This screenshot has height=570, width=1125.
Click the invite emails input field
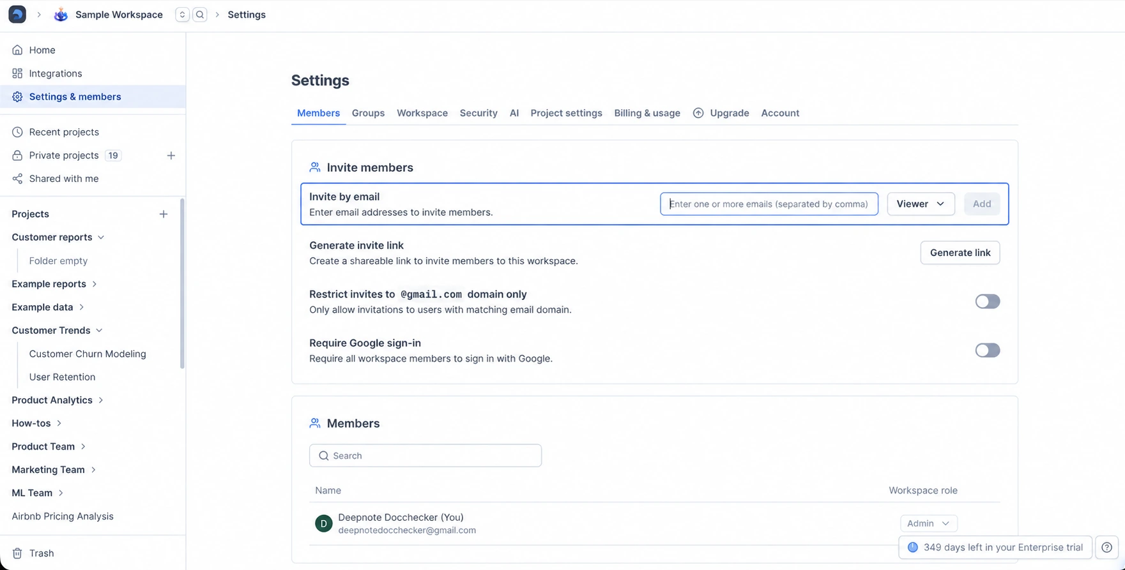click(x=769, y=204)
